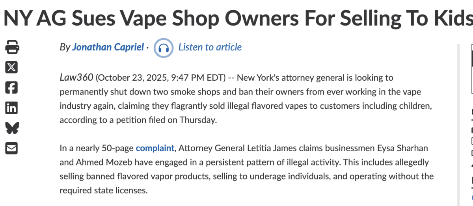Screen dimensions: 473x206
Task: Open the linked 'complaint' document
Action: (155, 148)
